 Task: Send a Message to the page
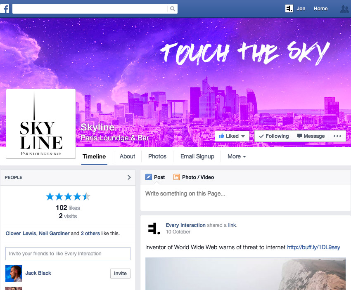[x=311, y=136]
